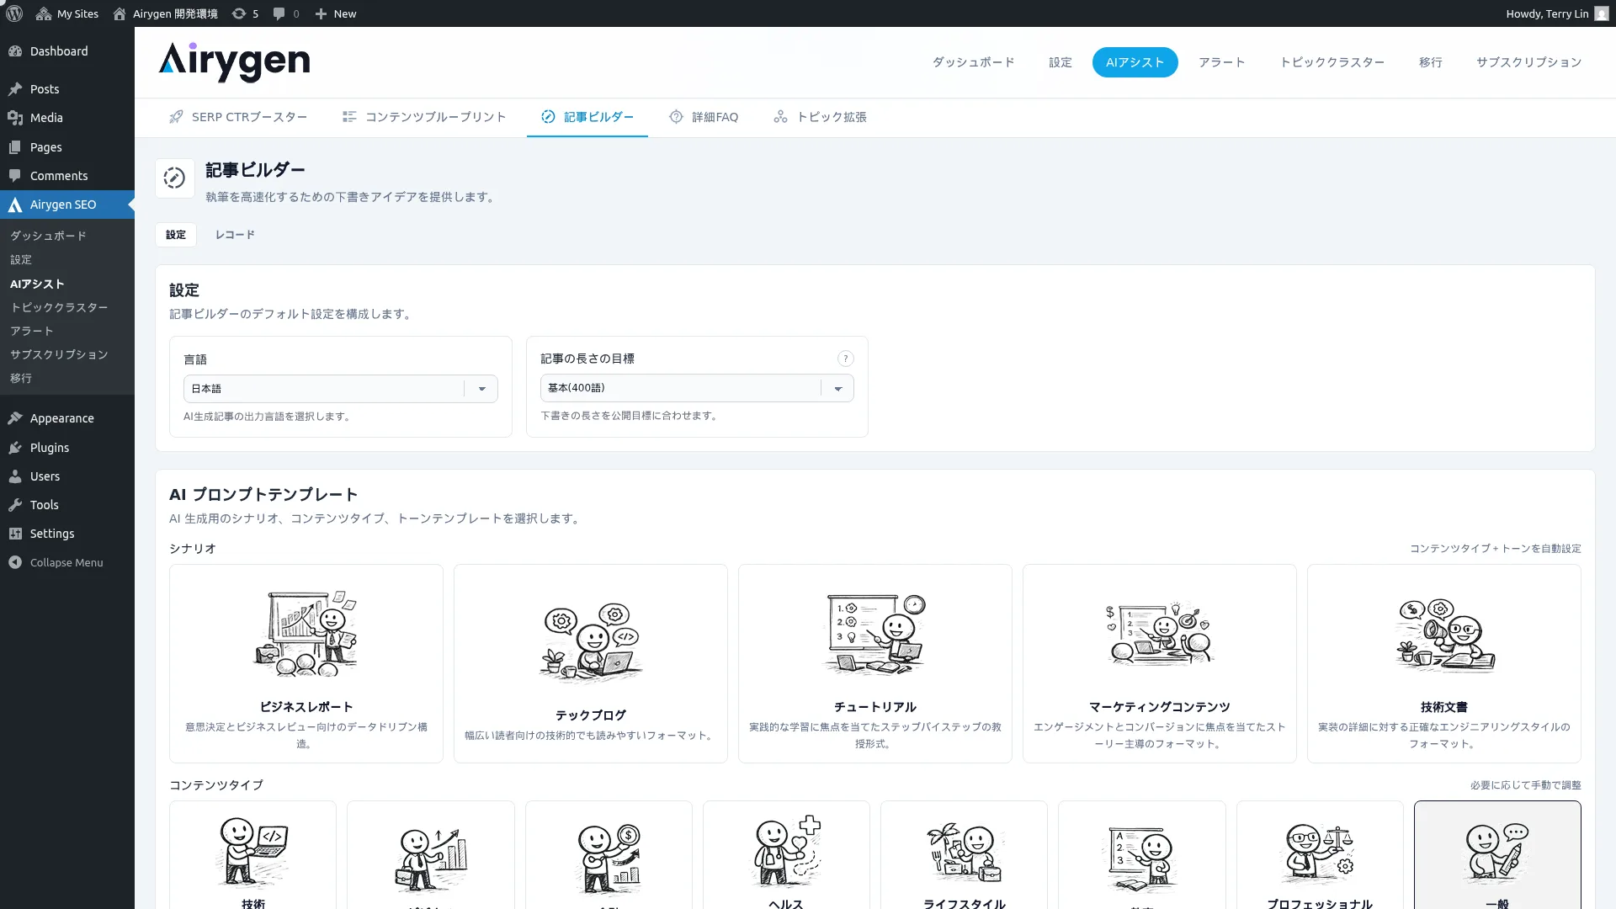Screen dimensions: 1616x909
Task: Select the AIアシスト pill in top navigation
Action: coord(1135,62)
